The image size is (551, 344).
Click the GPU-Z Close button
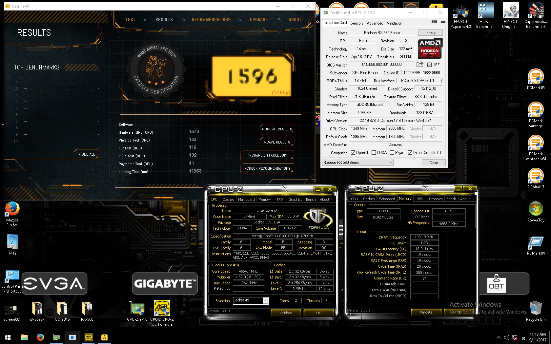(434, 163)
